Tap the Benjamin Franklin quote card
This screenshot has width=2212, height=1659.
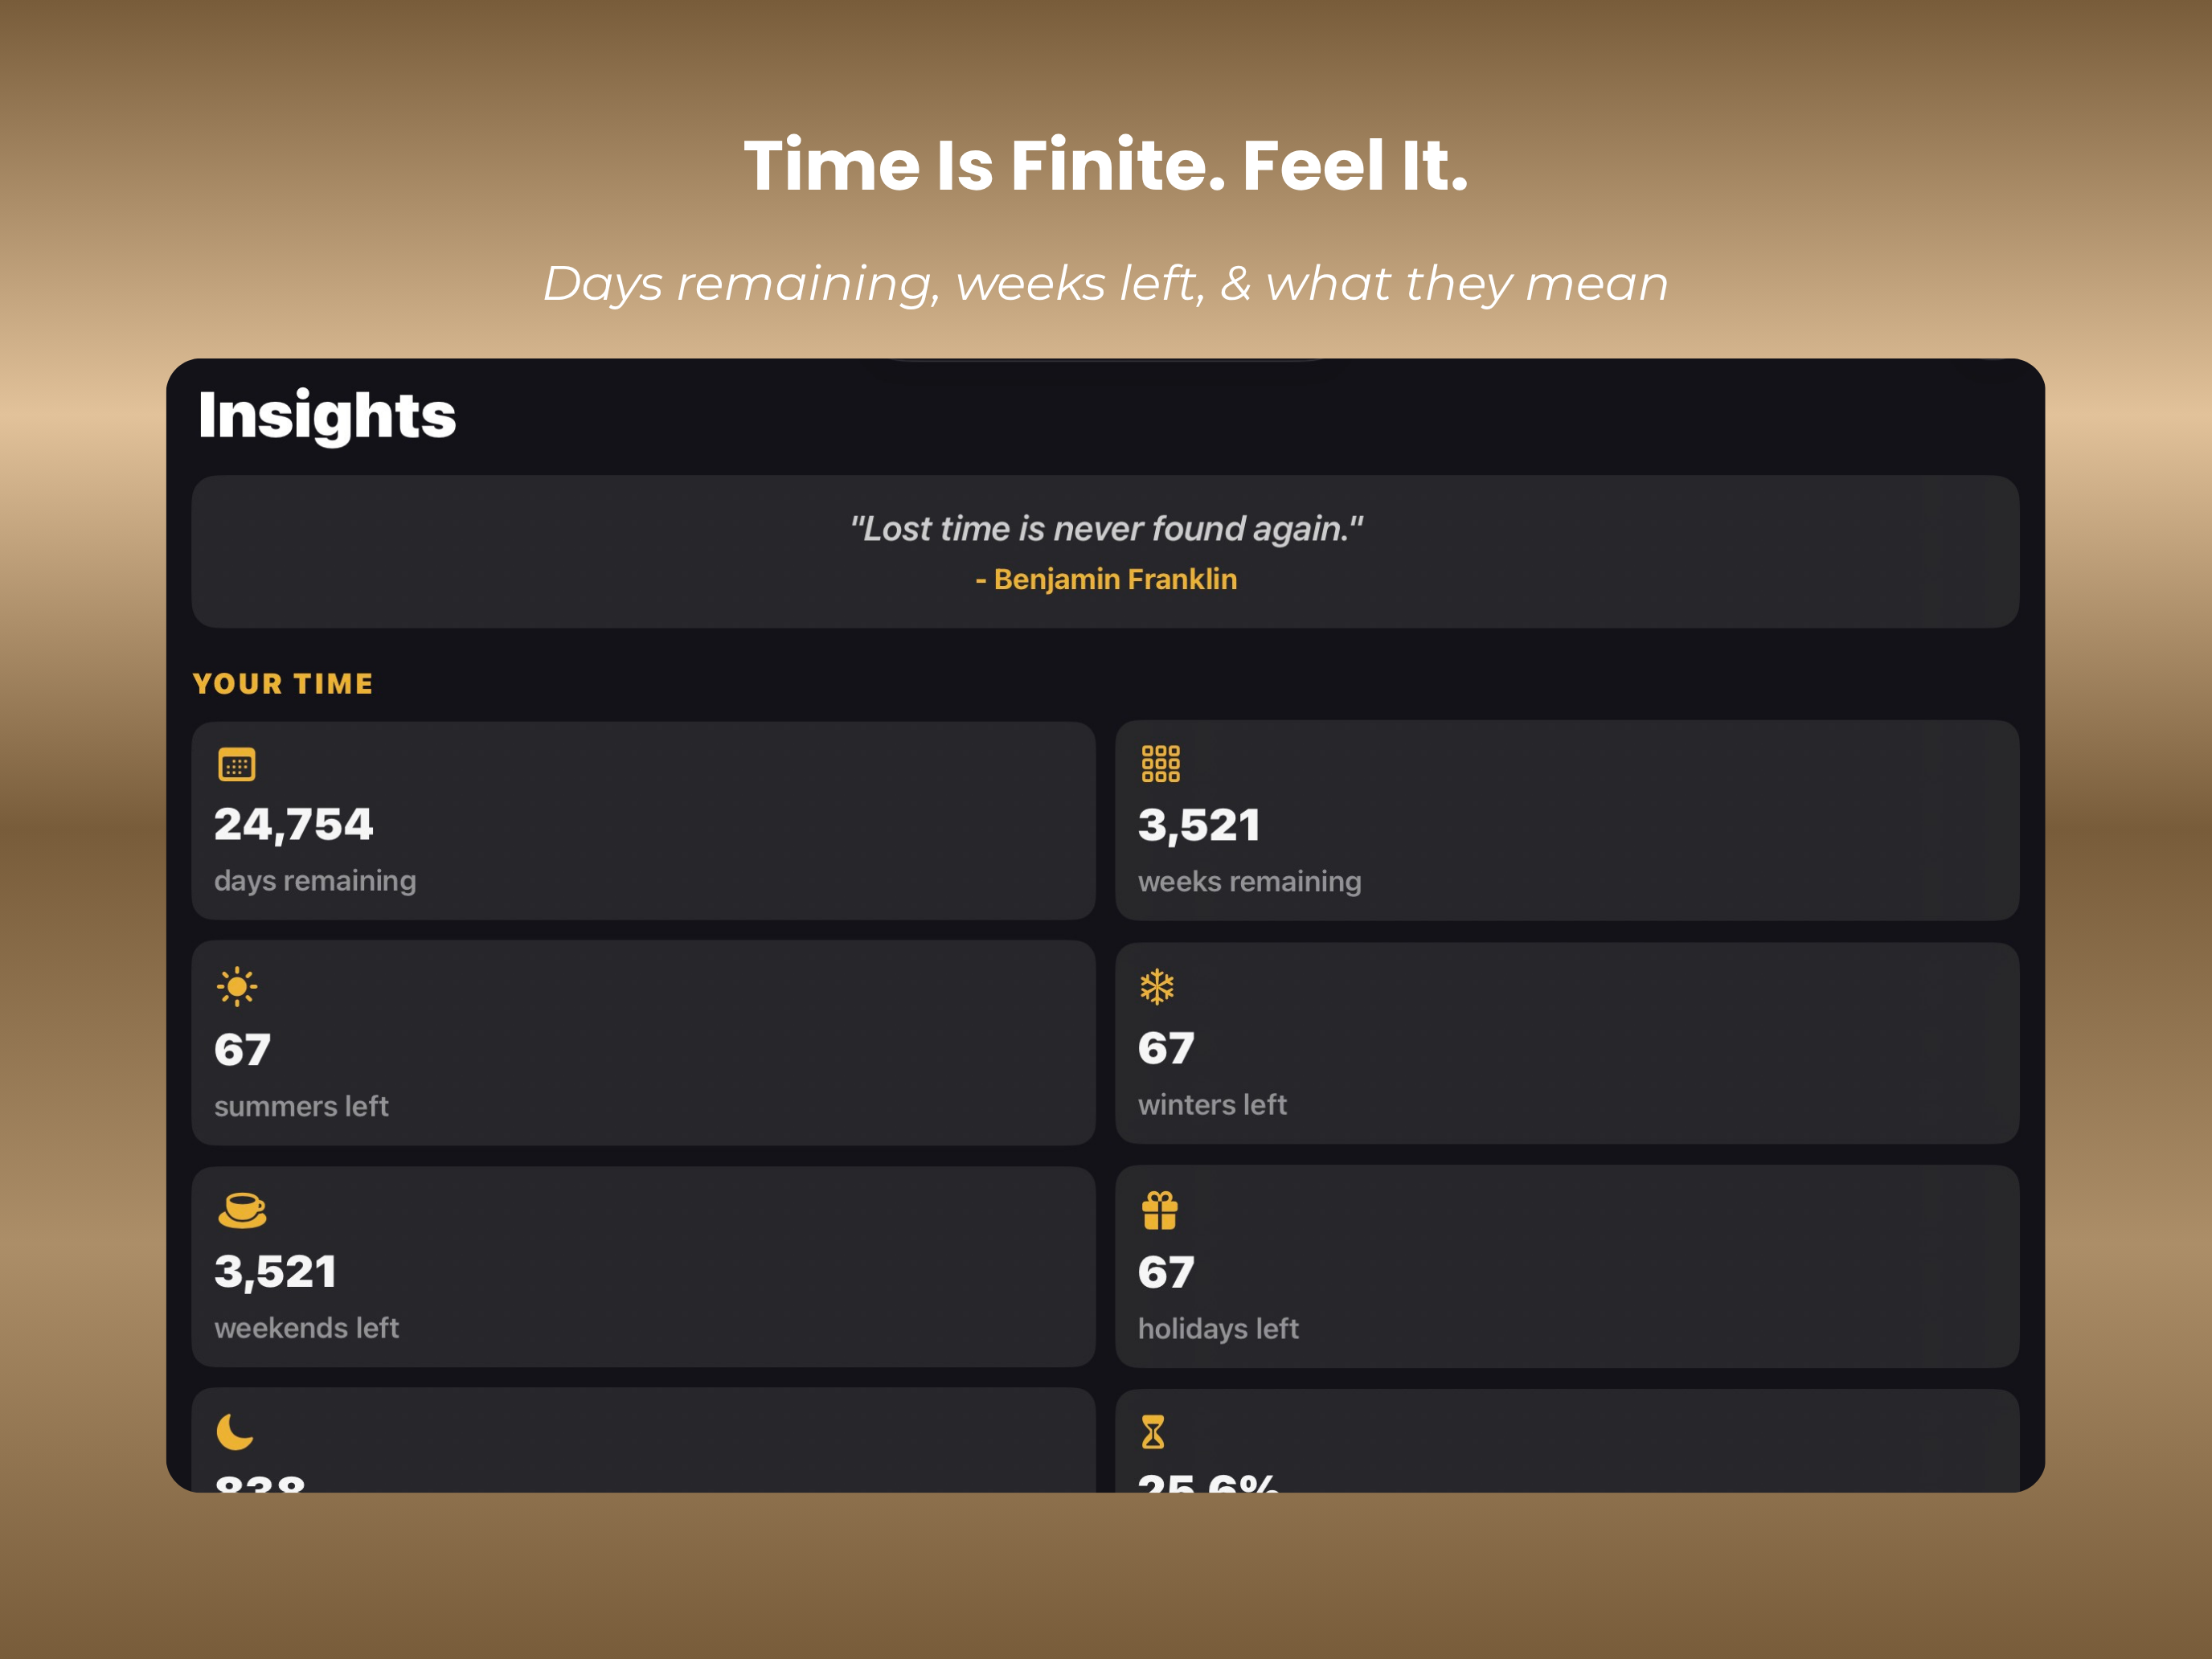coord(1105,552)
